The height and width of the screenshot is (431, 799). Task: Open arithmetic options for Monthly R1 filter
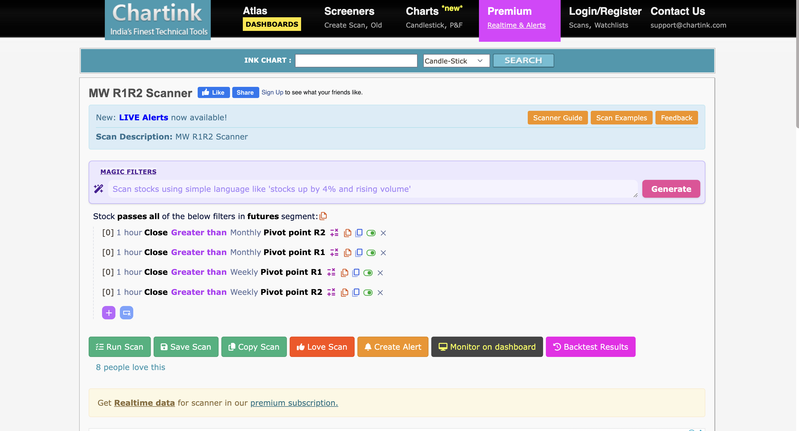334,253
